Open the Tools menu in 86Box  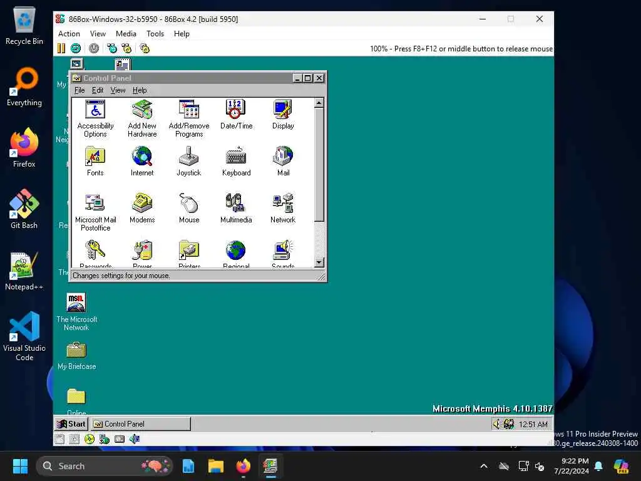click(x=155, y=34)
